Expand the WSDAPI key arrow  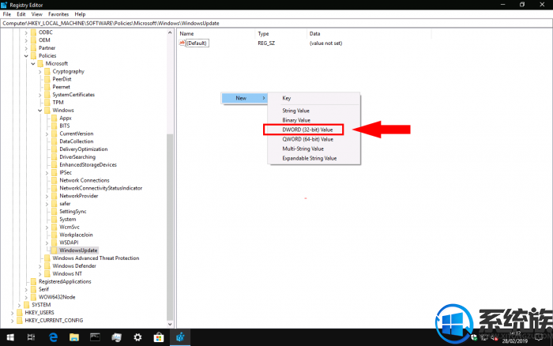click(x=47, y=243)
